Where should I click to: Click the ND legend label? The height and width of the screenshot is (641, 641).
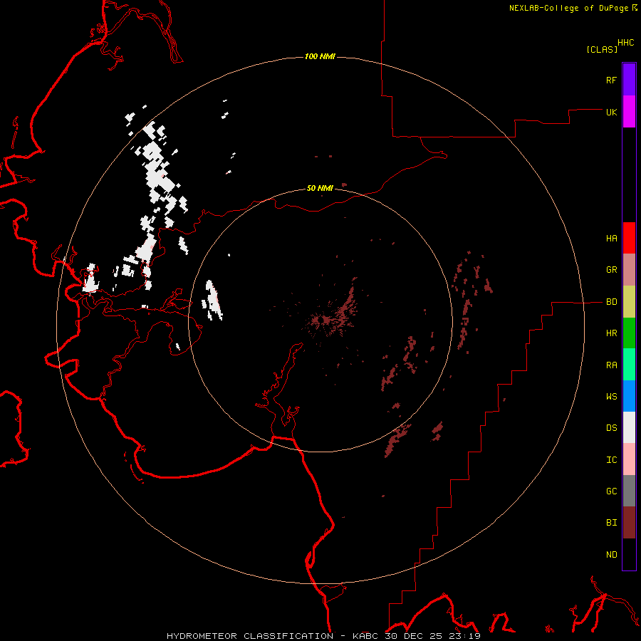[x=611, y=555]
